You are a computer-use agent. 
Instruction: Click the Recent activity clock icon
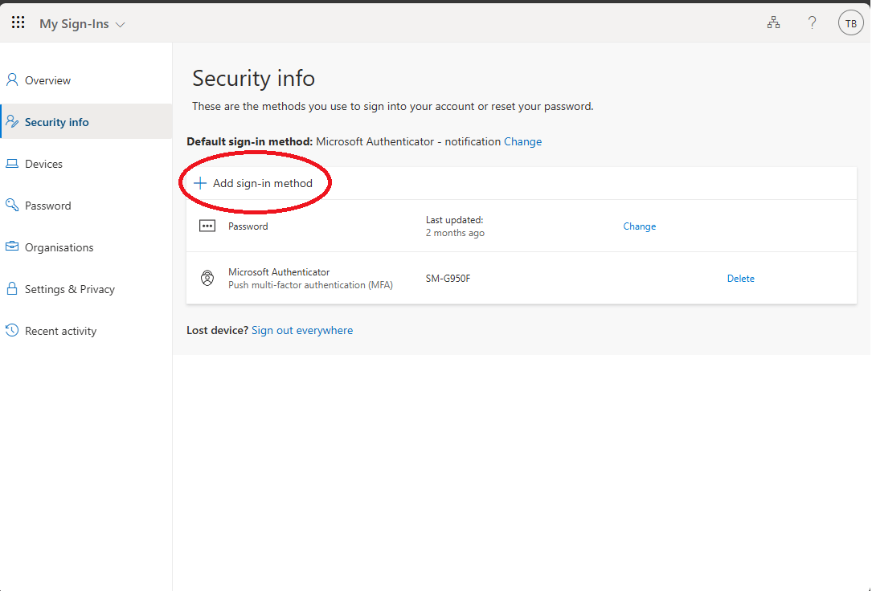click(12, 331)
